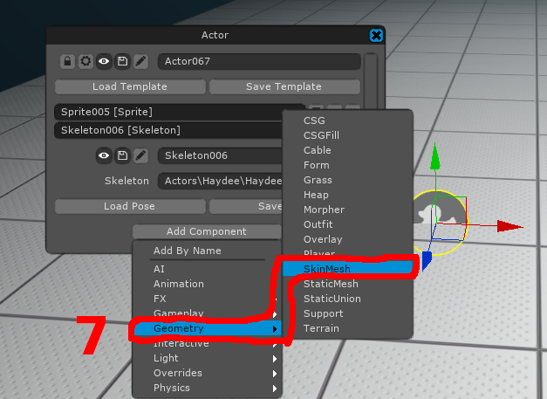The image size is (547, 399).
Task: Open the Geometry submenu
Action: pyautogui.click(x=207, y=328)
